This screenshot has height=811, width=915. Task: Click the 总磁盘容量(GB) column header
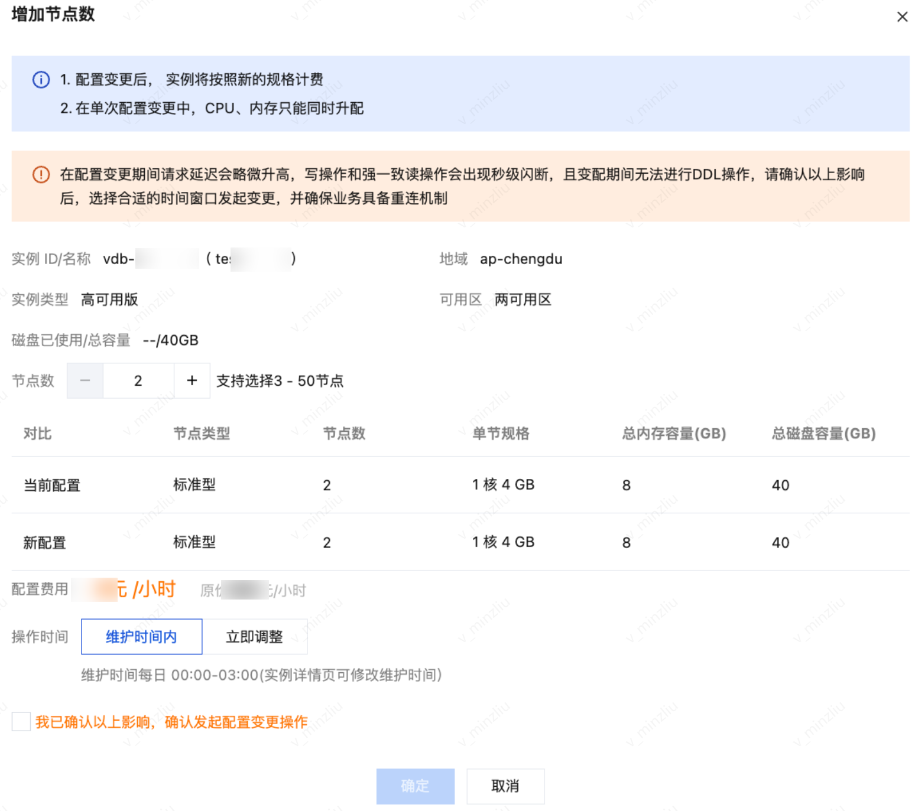(823, 434)
